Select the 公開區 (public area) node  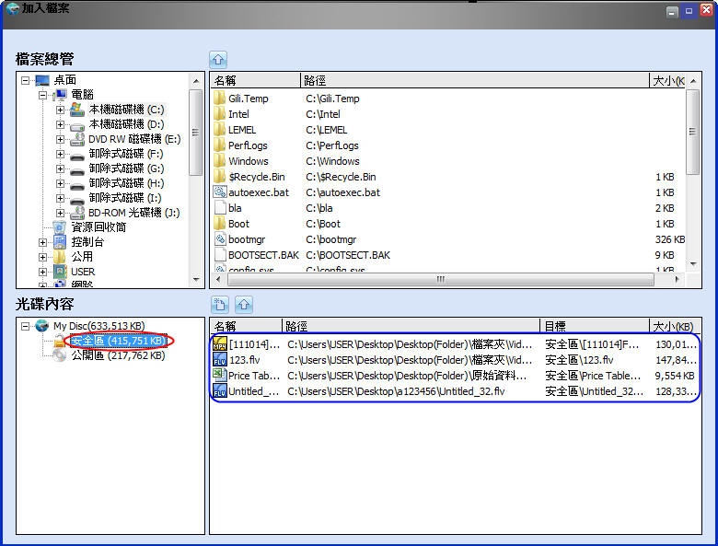117,355
